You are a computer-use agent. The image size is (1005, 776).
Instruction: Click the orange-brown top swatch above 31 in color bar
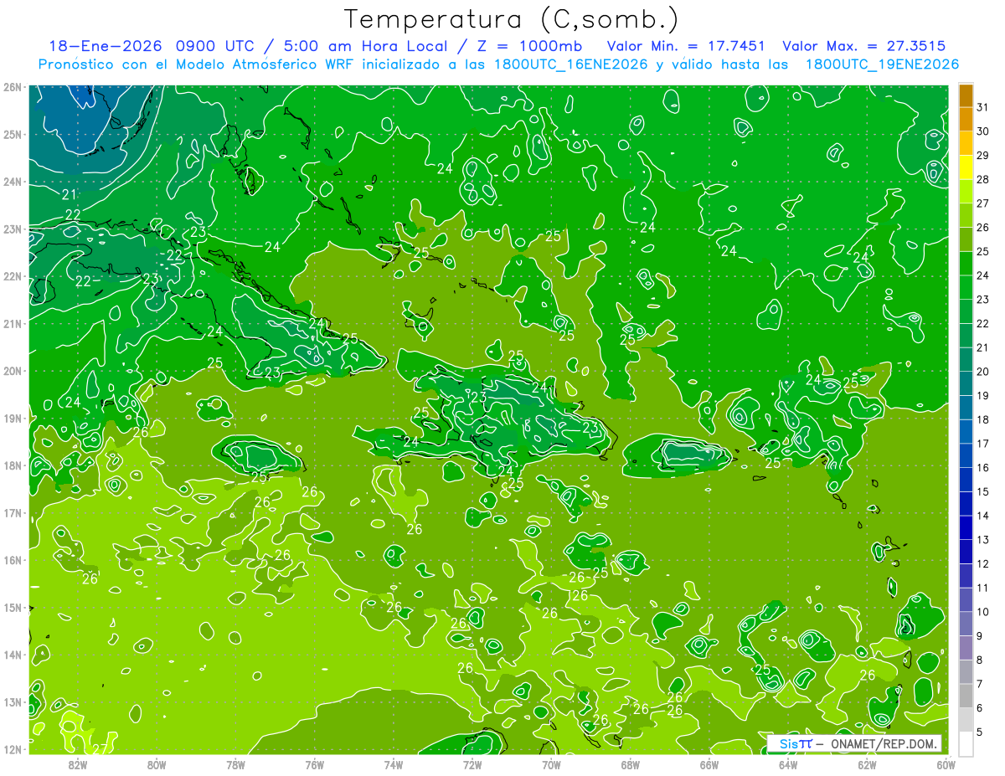[x=966, y=95]
